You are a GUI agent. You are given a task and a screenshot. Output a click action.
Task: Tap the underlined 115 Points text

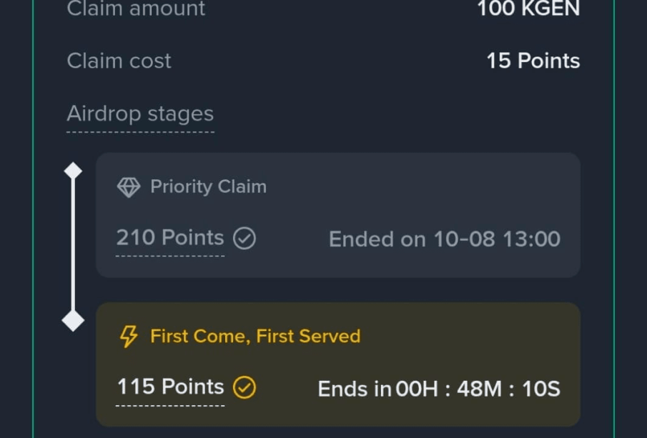(170, 387)
